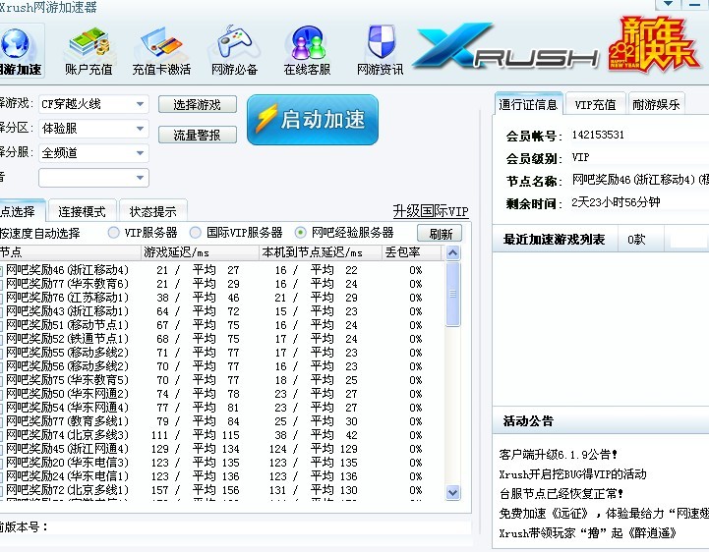Screen dimensions: 709x552
Task: Refresh node list with 刷新 button
Action: click(440, 234)
